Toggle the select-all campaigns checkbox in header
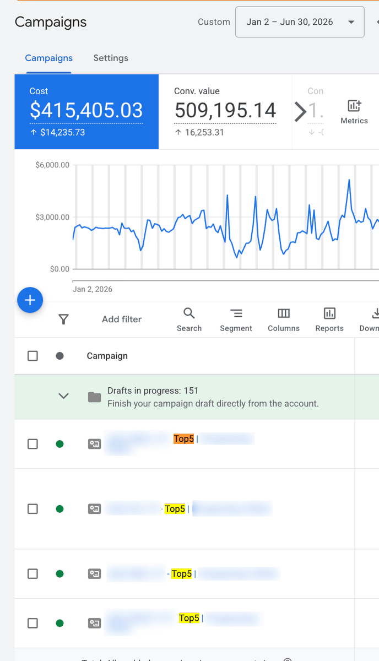Screen dimensions: 379x661 coord(33,356)
